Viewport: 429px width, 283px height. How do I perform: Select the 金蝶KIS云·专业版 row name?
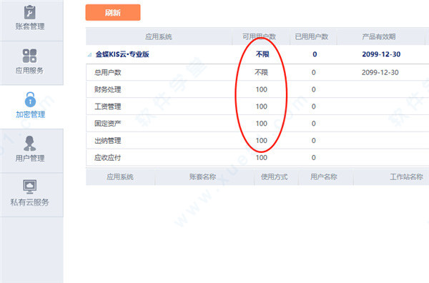(x=122, y=54)
